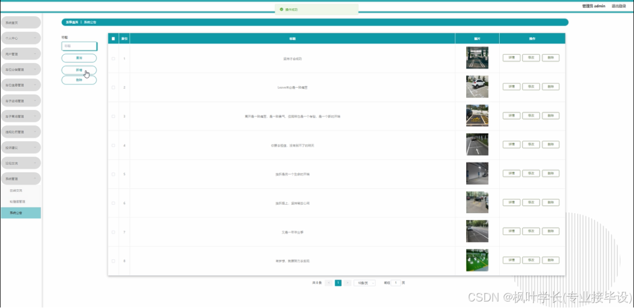Screen dimensions: 634x308
Task: Expand the 车子离场管理 sidebar menu
Action: click(21, 116)
